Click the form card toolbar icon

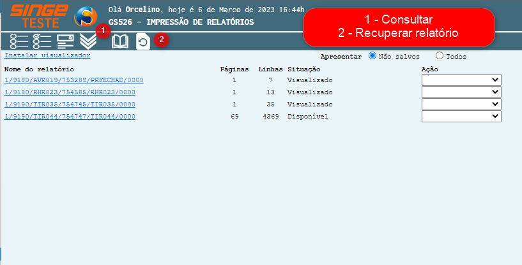tap(65, 41)
